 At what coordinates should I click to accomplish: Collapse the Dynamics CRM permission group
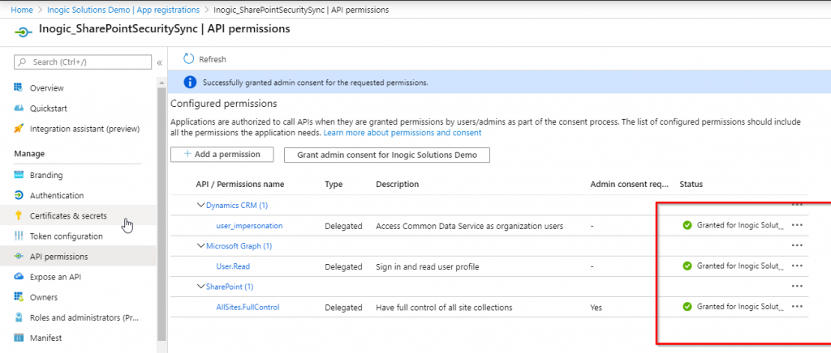(x=200, y=206)
